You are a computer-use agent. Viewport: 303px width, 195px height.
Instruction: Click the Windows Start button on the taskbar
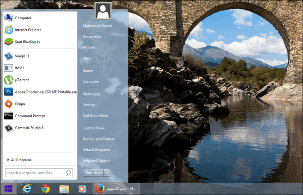8,188
